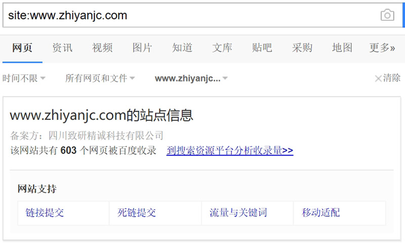Click the 四川致研精诚科技有限公司 registrant text

click(x=106, y=135)
